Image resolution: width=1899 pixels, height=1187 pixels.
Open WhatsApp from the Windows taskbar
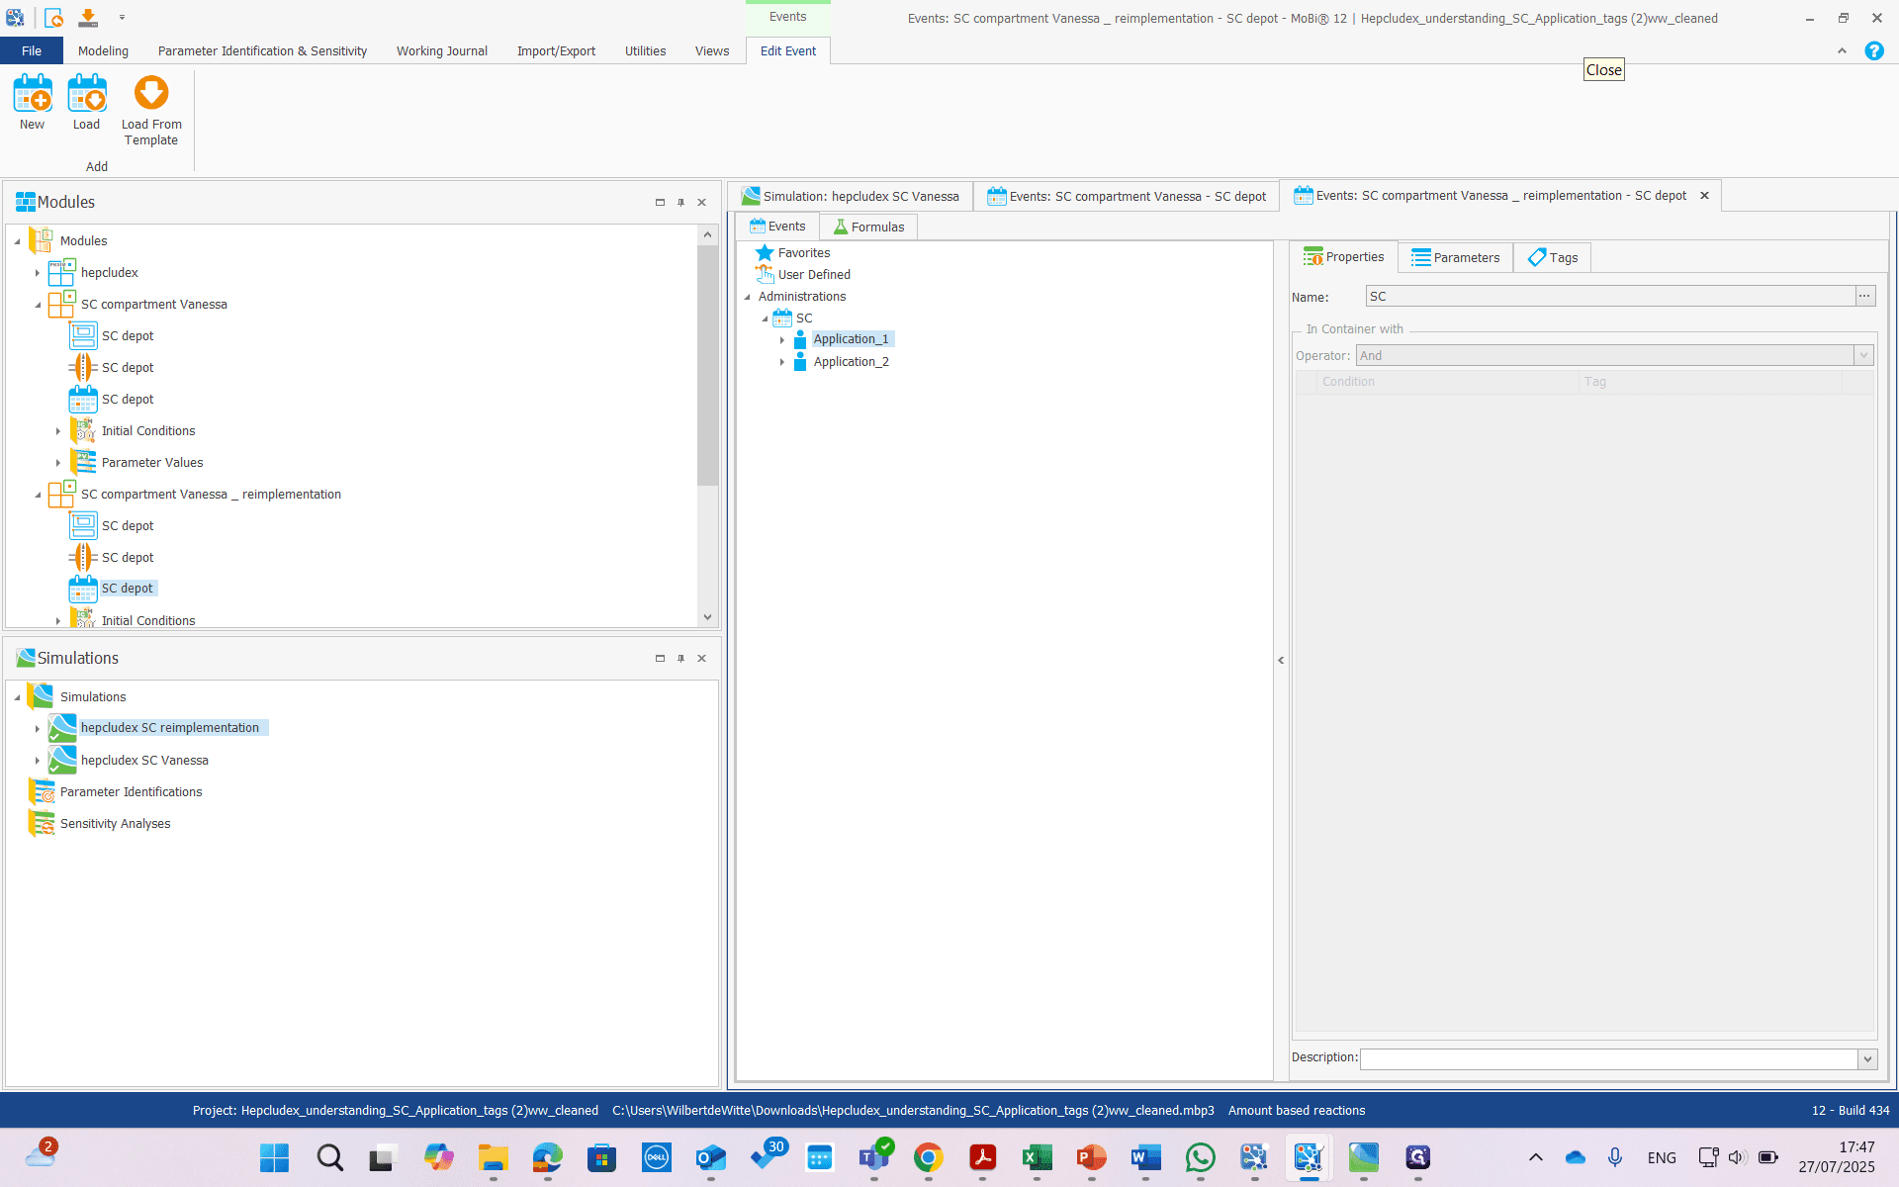click(1200, 1157)
